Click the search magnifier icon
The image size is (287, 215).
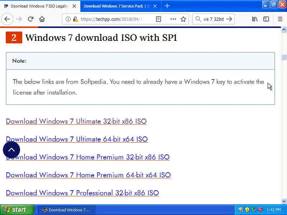[x=198, y=19]
